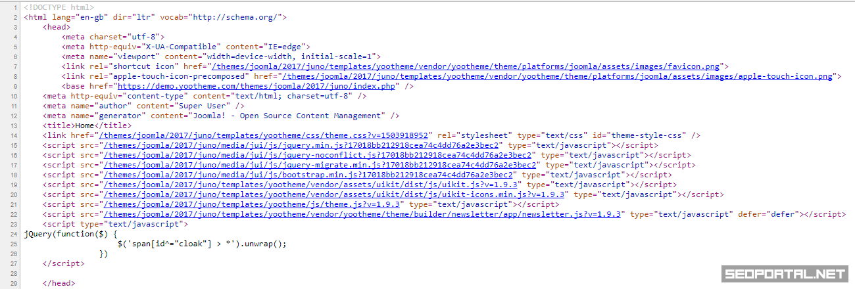Click the jquery.min.js script link
This screenshot has width=855, height=289.
click(303, 145)
